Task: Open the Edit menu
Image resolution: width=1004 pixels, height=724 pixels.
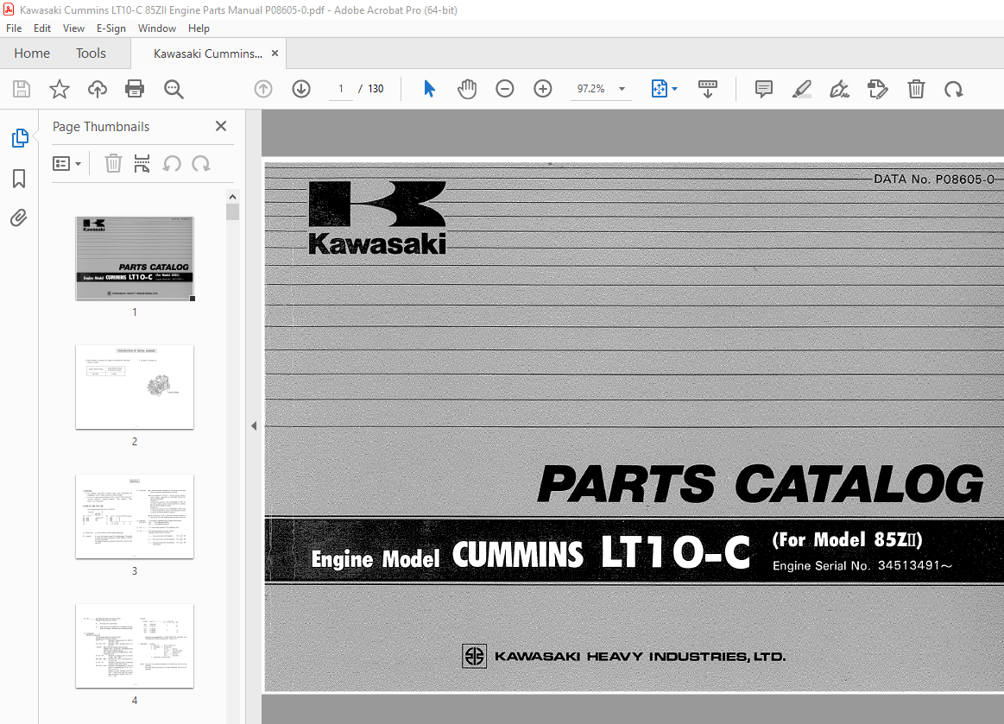Action: click(x=42, y=28)
